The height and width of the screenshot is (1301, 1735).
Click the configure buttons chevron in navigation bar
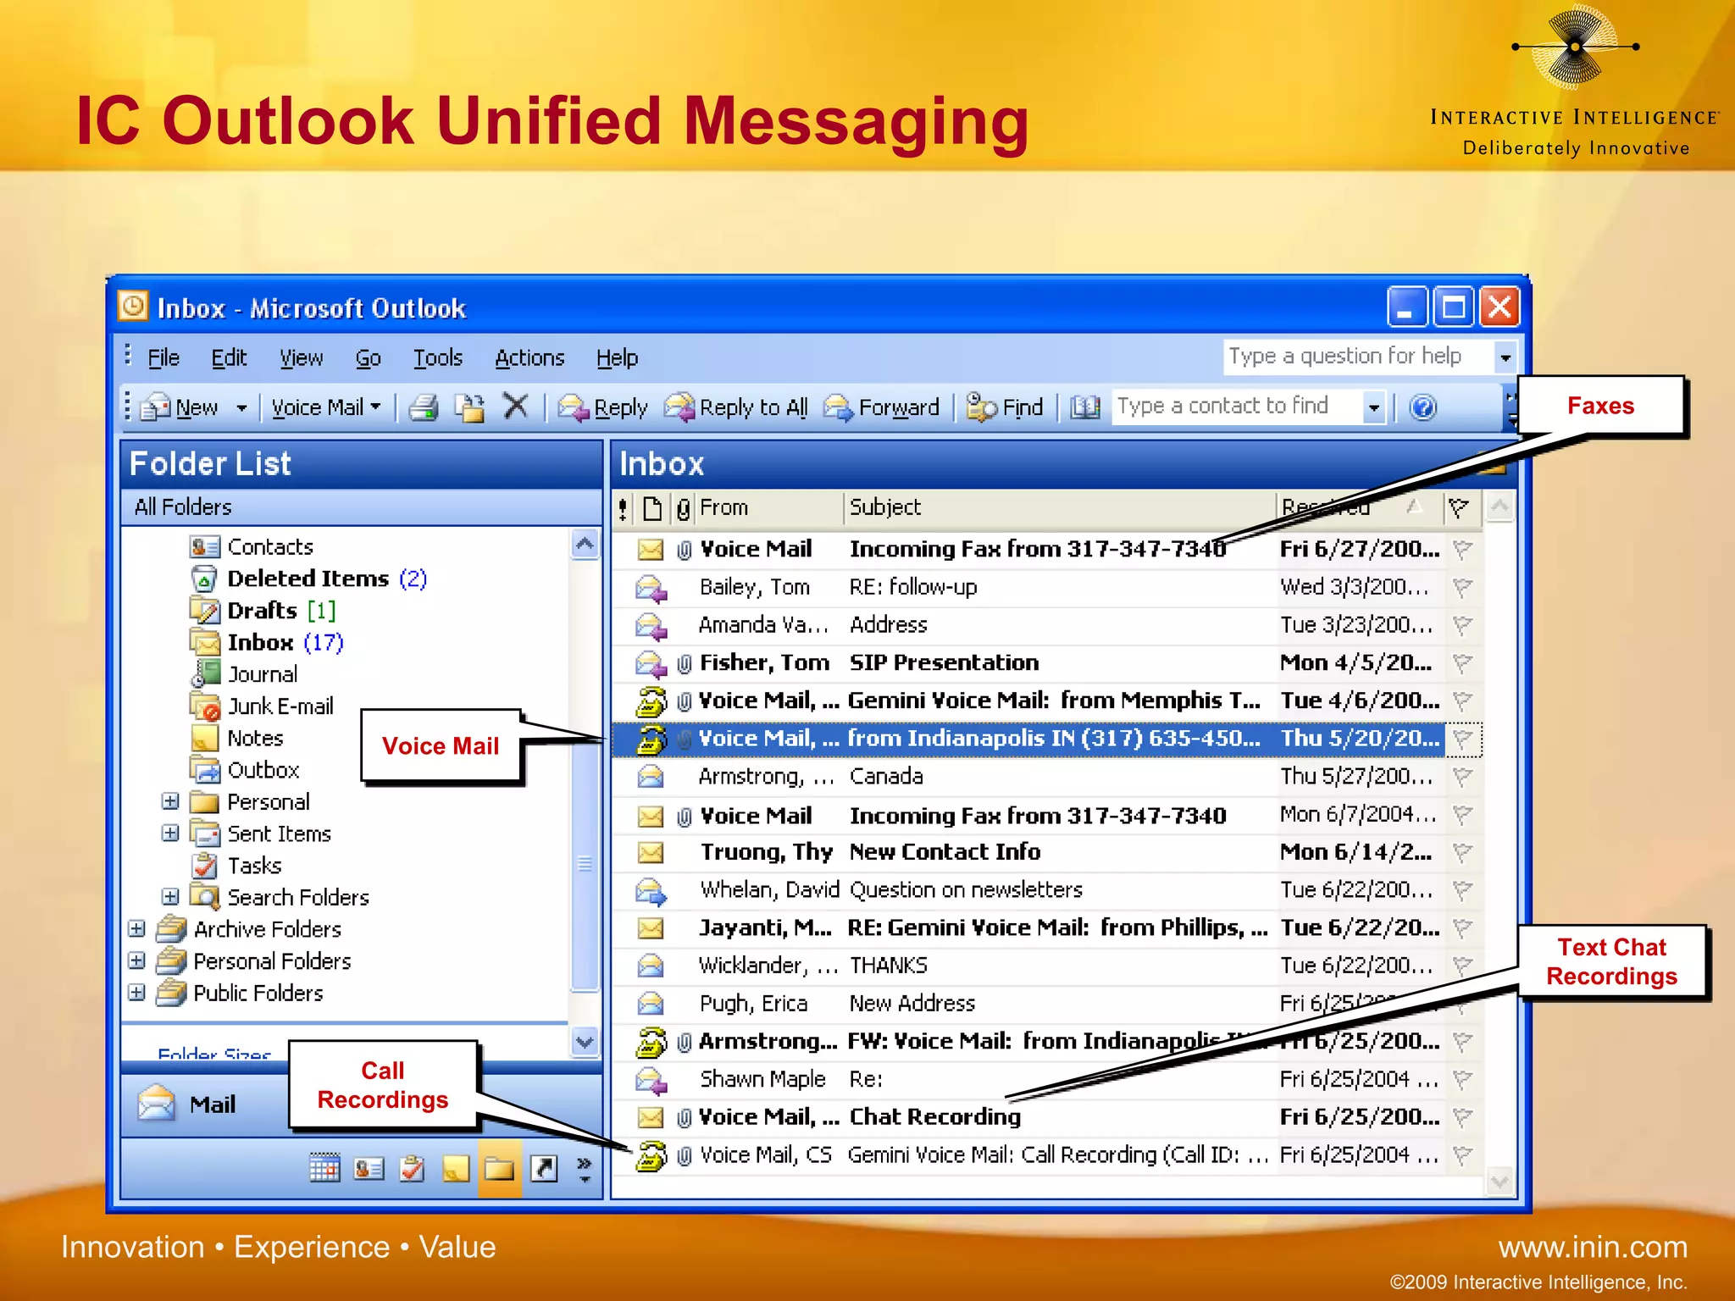point(584,1169)
